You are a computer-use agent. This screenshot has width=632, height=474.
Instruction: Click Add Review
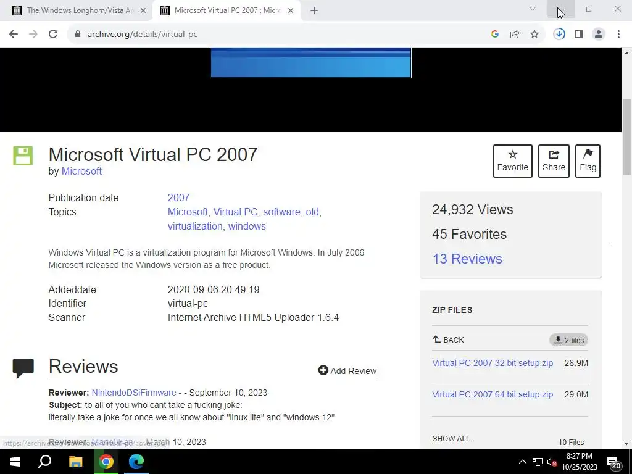347,371
